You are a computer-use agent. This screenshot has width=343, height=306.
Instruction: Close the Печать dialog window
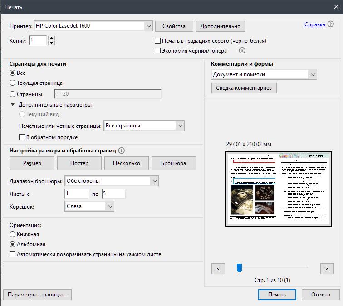[336, 7]
